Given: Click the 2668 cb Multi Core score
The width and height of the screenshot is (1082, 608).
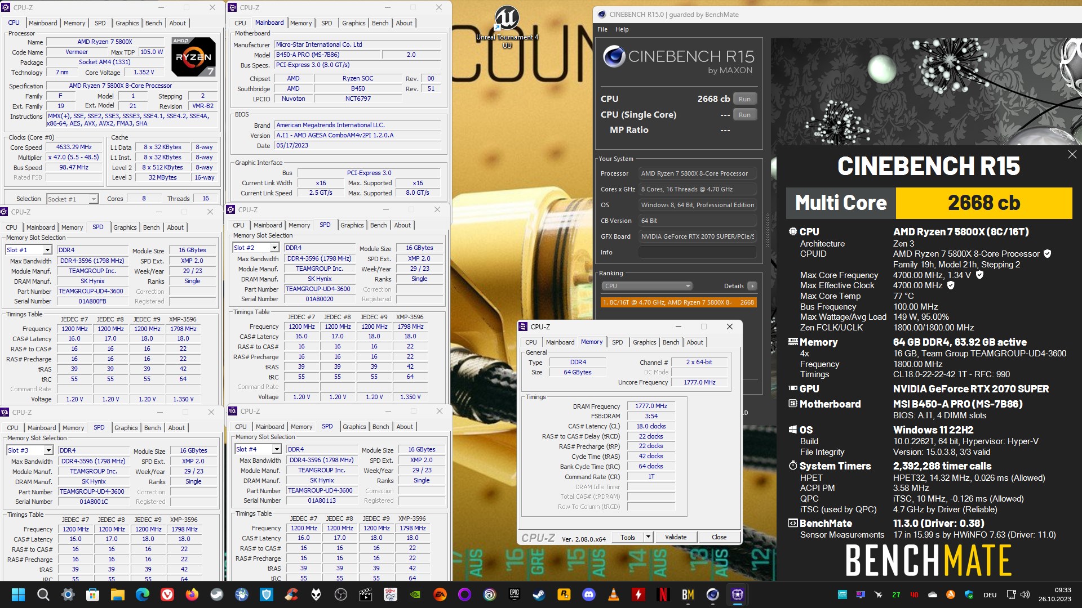Looking at the screenshot, I should pos(984,203).
